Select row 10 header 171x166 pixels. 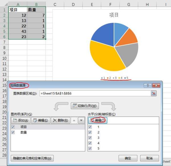click(x=4, y=58)
